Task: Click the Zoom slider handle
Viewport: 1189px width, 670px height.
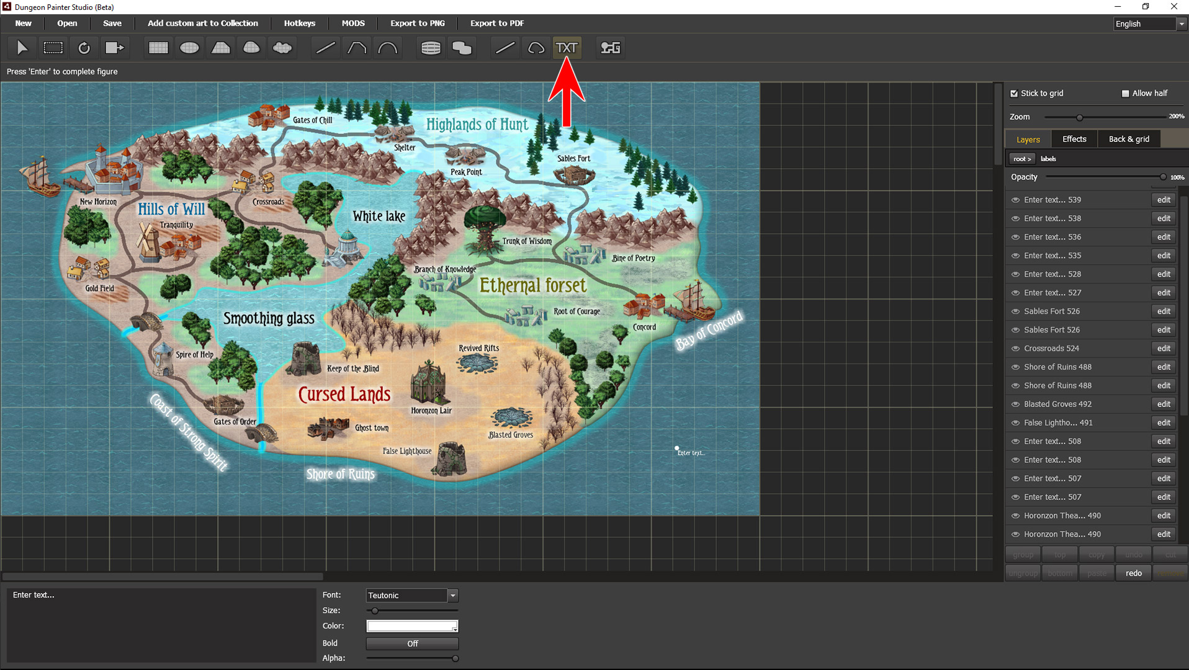Action: point(1080,117)
